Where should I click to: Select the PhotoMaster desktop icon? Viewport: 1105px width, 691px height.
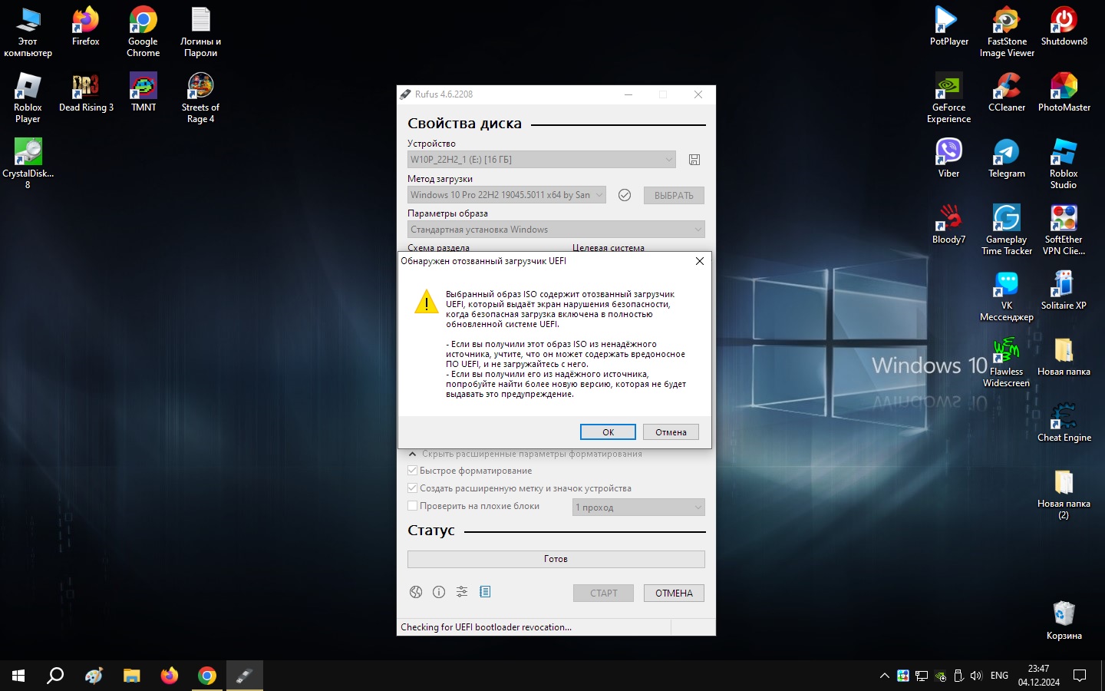point(1064,93)
